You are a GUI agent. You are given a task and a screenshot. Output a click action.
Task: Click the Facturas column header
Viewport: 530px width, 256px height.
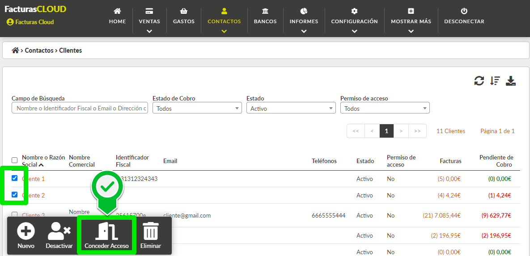[450, 161]
